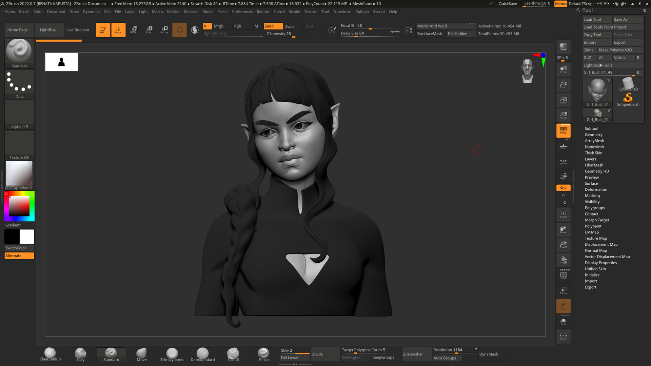Select the Girl_Bust_01 tool thumbnail

tap(597, 91)
